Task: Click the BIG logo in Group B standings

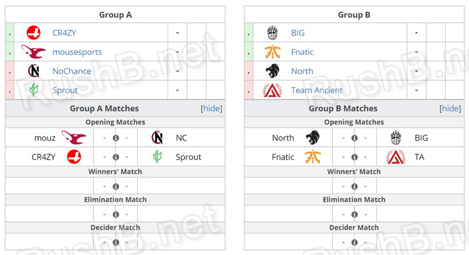Action: coord(272,33)
